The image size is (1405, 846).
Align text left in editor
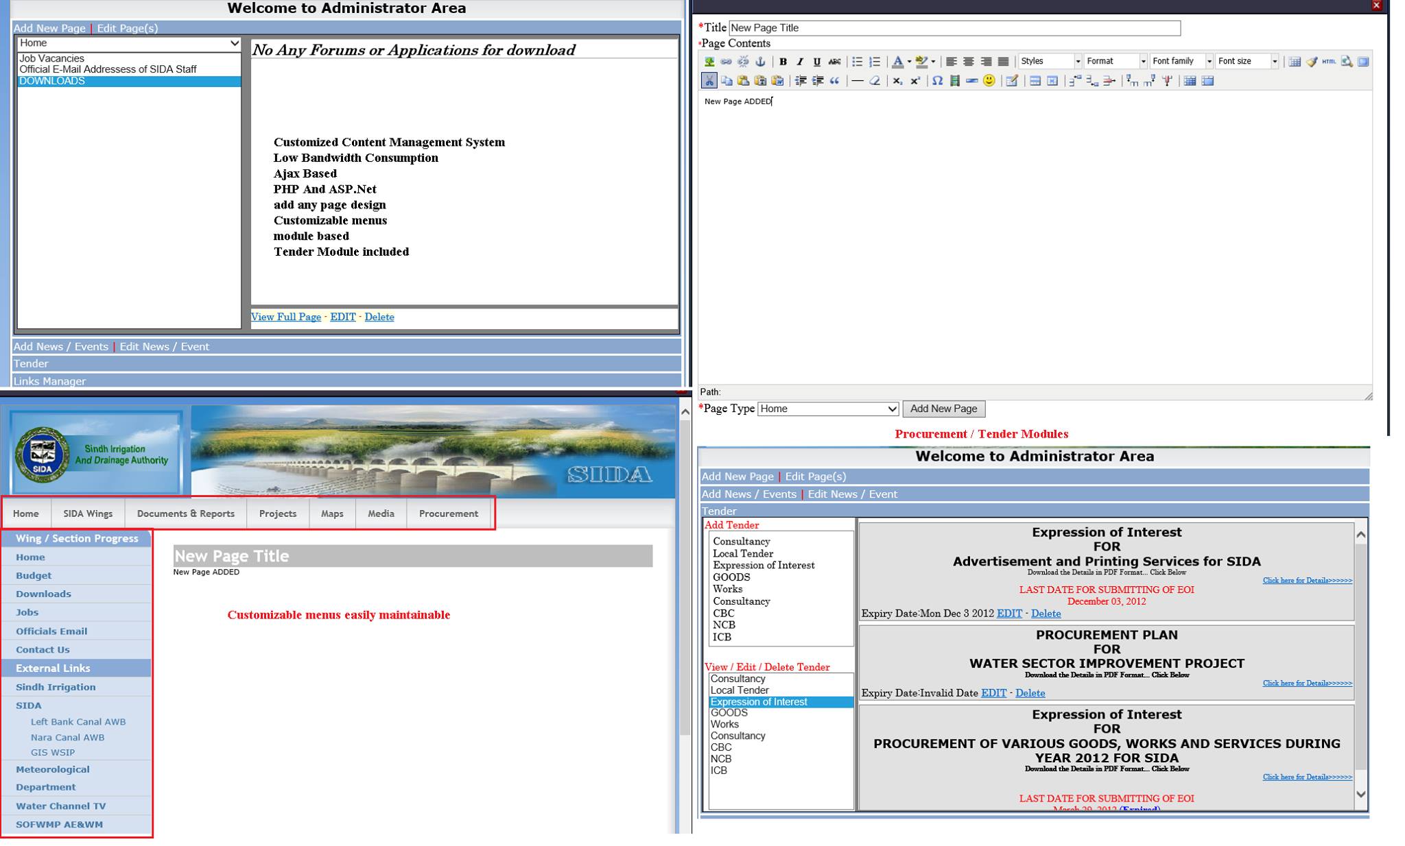[951, 62]
